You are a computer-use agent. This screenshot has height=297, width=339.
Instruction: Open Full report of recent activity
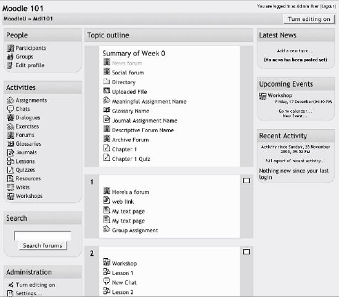295,161
